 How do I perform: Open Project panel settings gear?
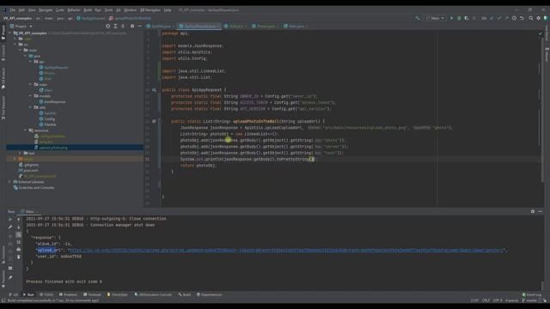132,27
